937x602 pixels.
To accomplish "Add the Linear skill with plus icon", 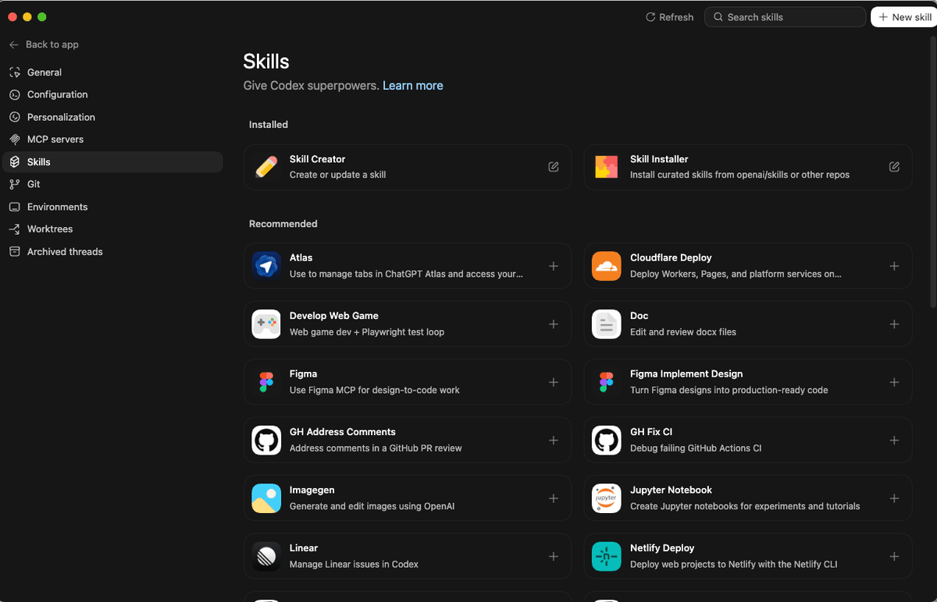I will (554, 557).
